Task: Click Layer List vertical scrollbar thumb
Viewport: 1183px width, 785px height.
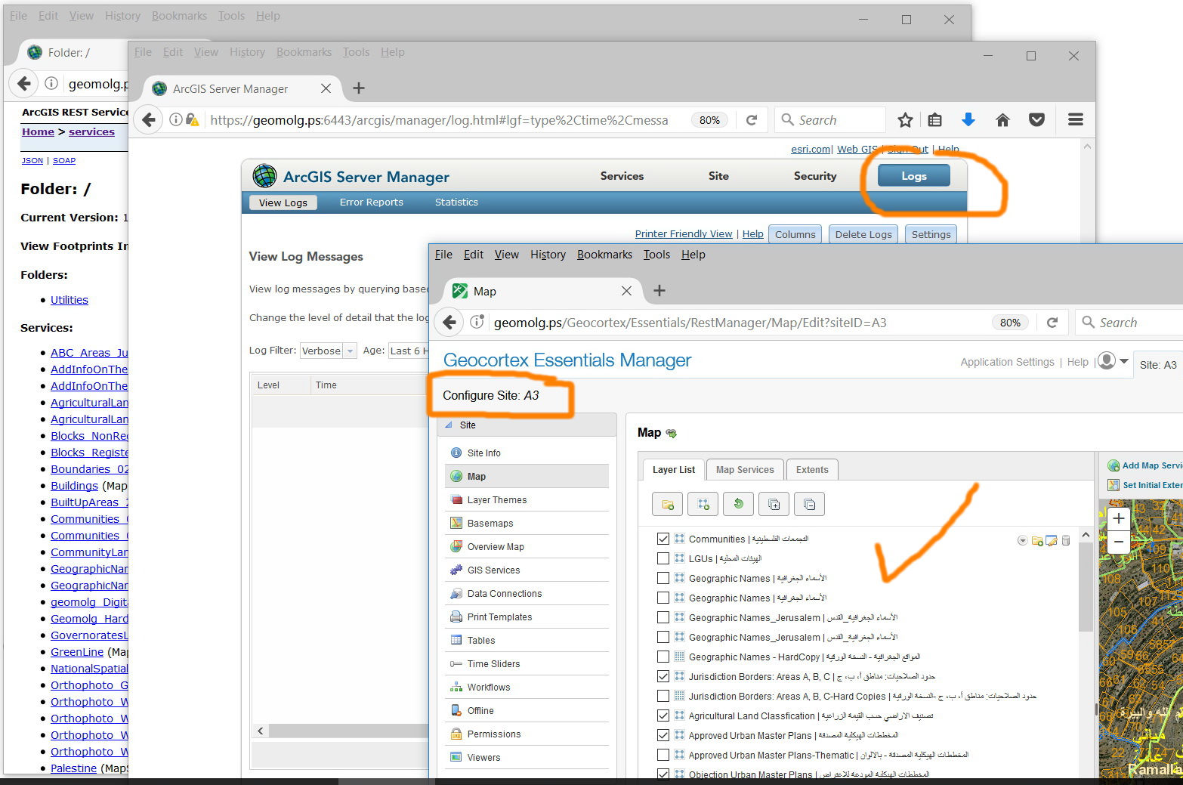Action: 1086,586
